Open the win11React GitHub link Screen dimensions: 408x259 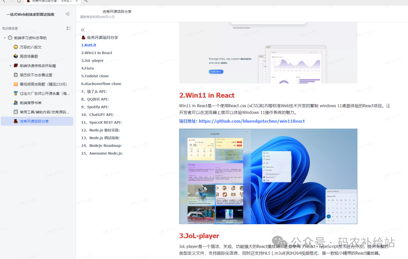pyautogui.click(x=252, y=121)
